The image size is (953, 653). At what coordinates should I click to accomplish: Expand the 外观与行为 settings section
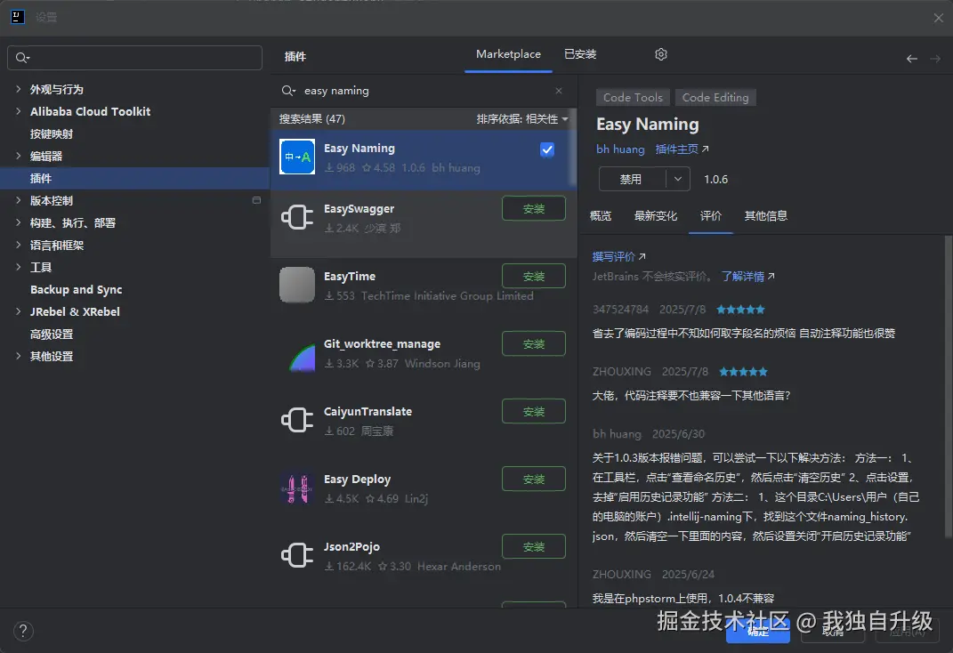(x=17, y=89)
